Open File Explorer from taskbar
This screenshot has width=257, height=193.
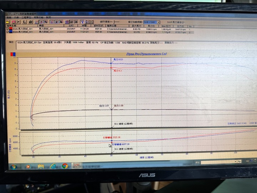(x=41, y=167)
